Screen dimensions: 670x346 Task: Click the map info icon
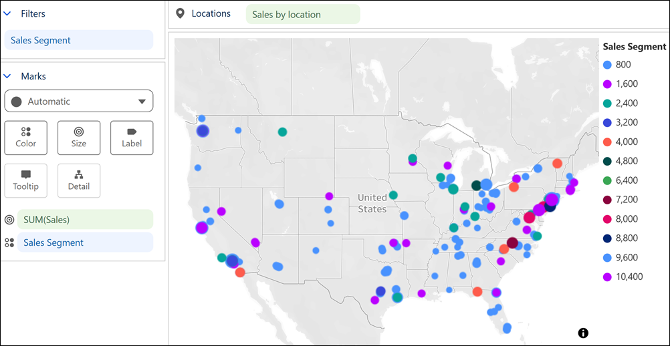[583, 332]
